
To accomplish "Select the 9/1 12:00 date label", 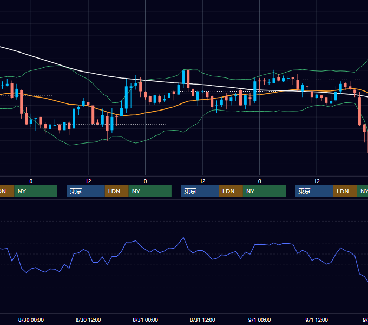I will 317,320.
